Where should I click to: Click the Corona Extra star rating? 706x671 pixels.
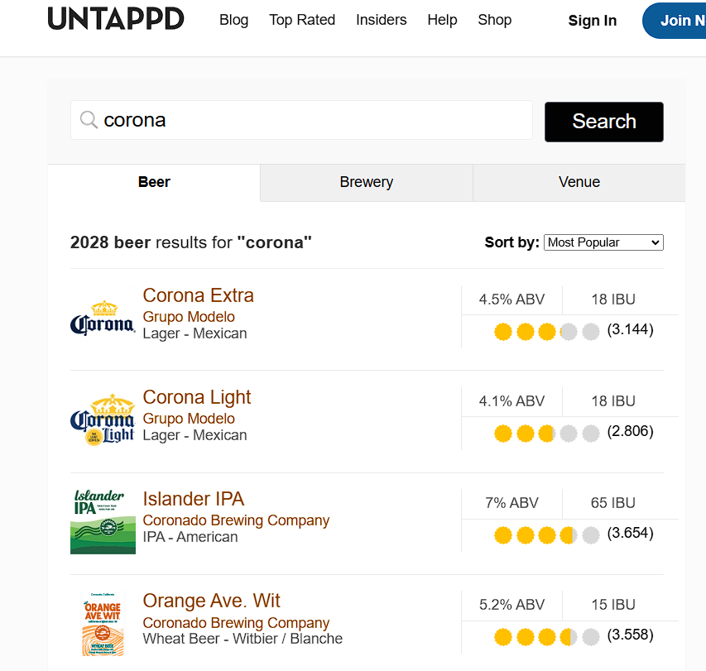(546, 332)
